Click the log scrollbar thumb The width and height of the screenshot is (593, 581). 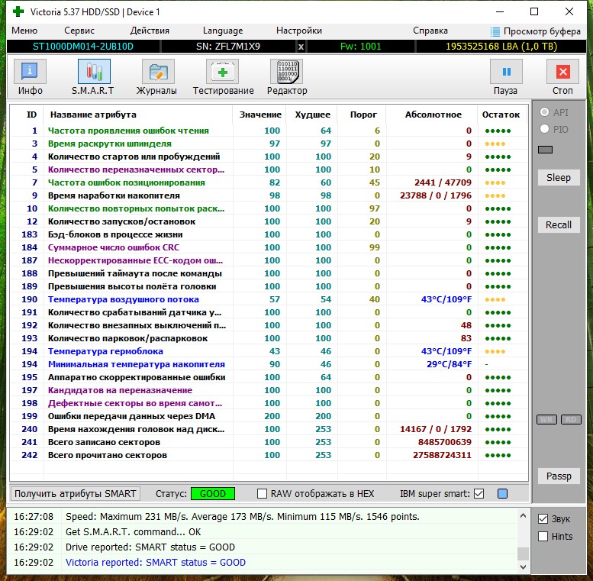tap(523, 554)
